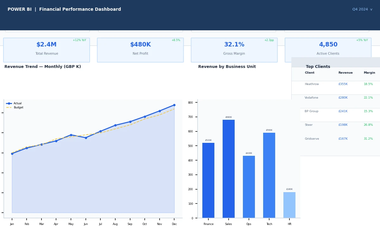Click the £520K bar data label

click(x=208, y=140)
